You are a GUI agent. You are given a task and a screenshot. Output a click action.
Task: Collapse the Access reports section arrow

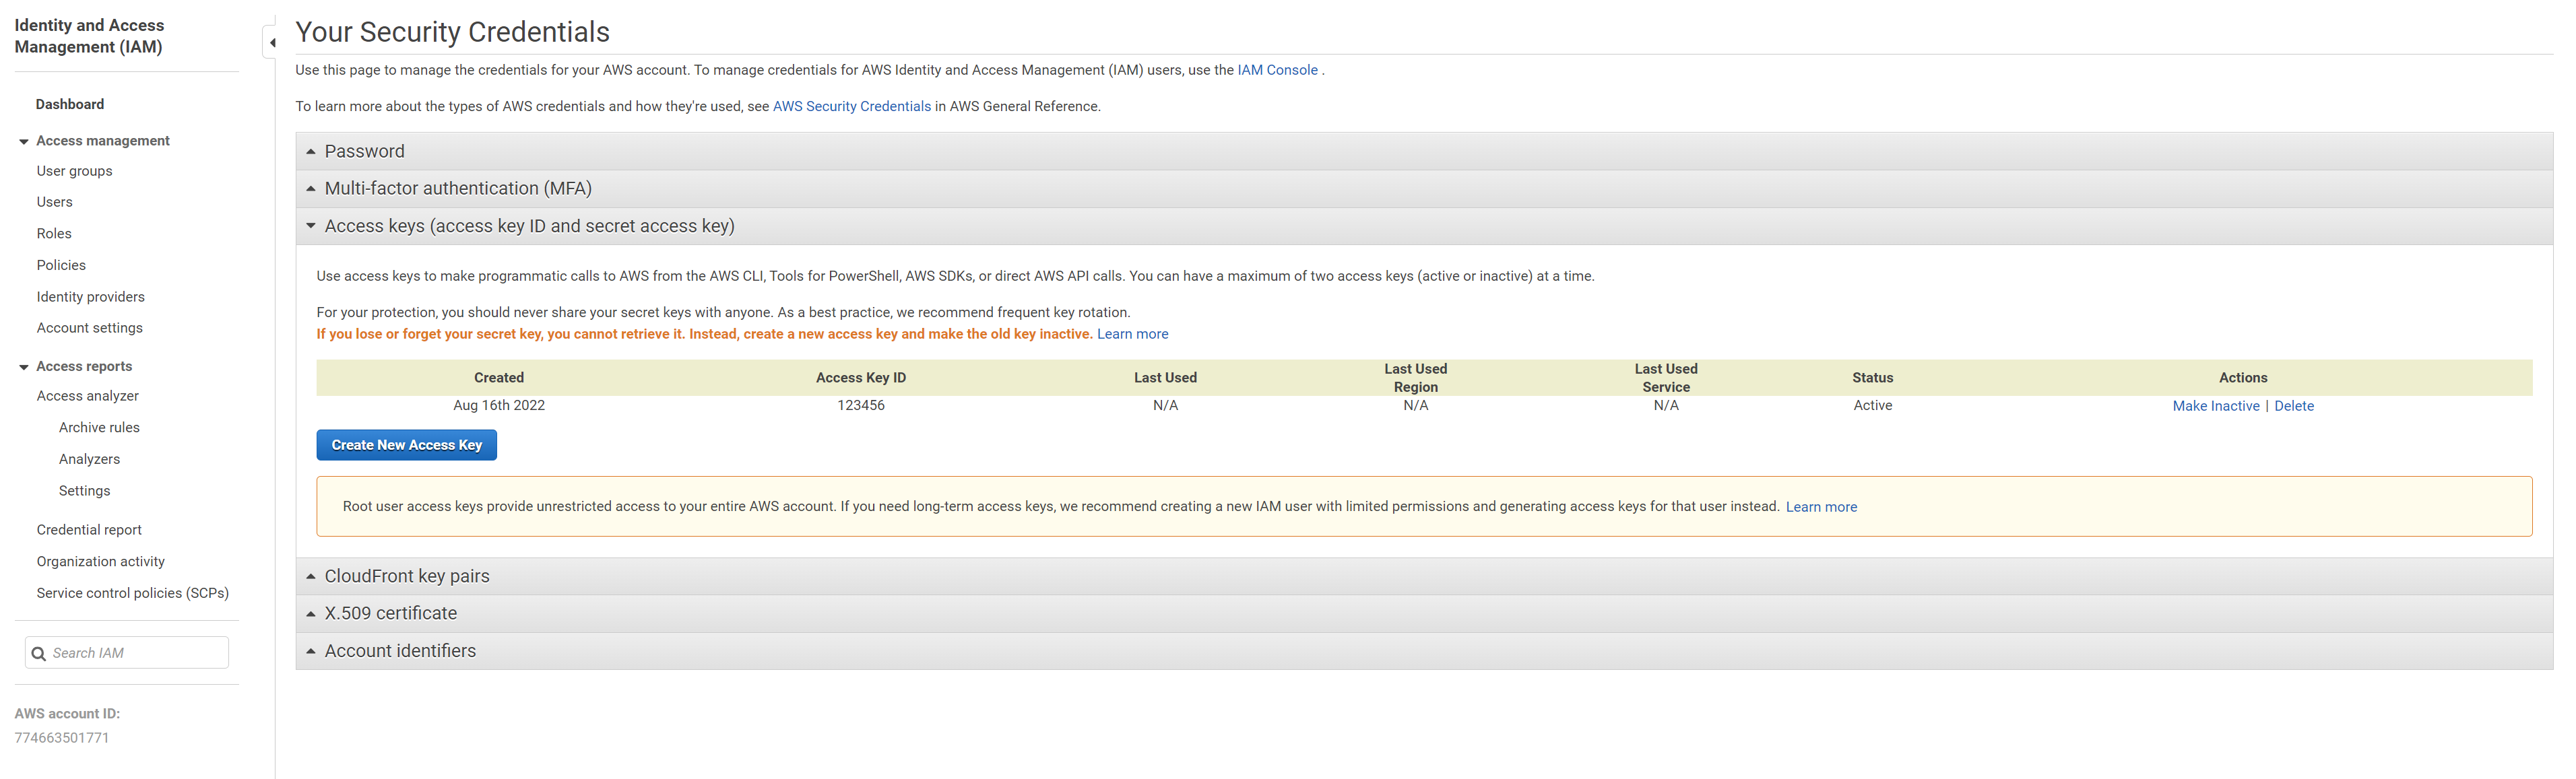24,367
